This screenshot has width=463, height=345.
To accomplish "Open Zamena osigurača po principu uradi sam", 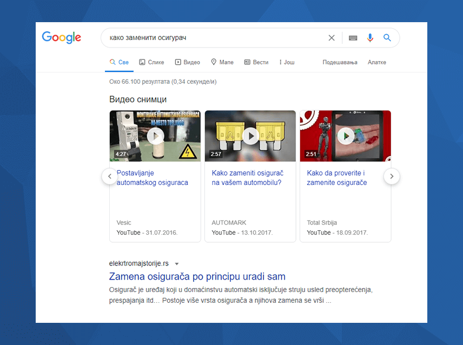I will tap(197, 276).
